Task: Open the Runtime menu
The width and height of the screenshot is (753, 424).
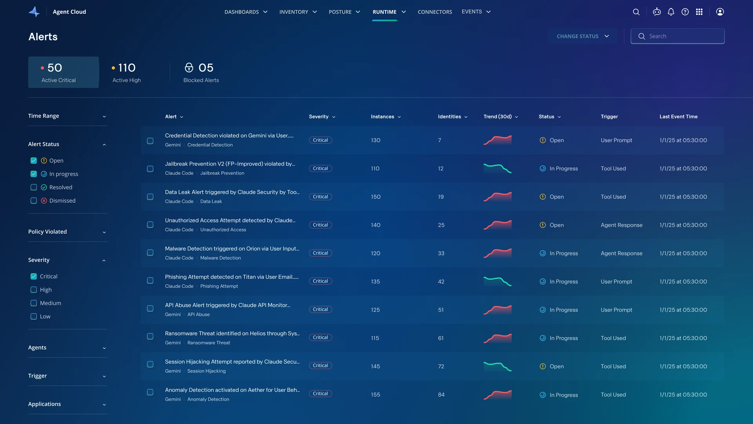Action: [x=389, y=12]
